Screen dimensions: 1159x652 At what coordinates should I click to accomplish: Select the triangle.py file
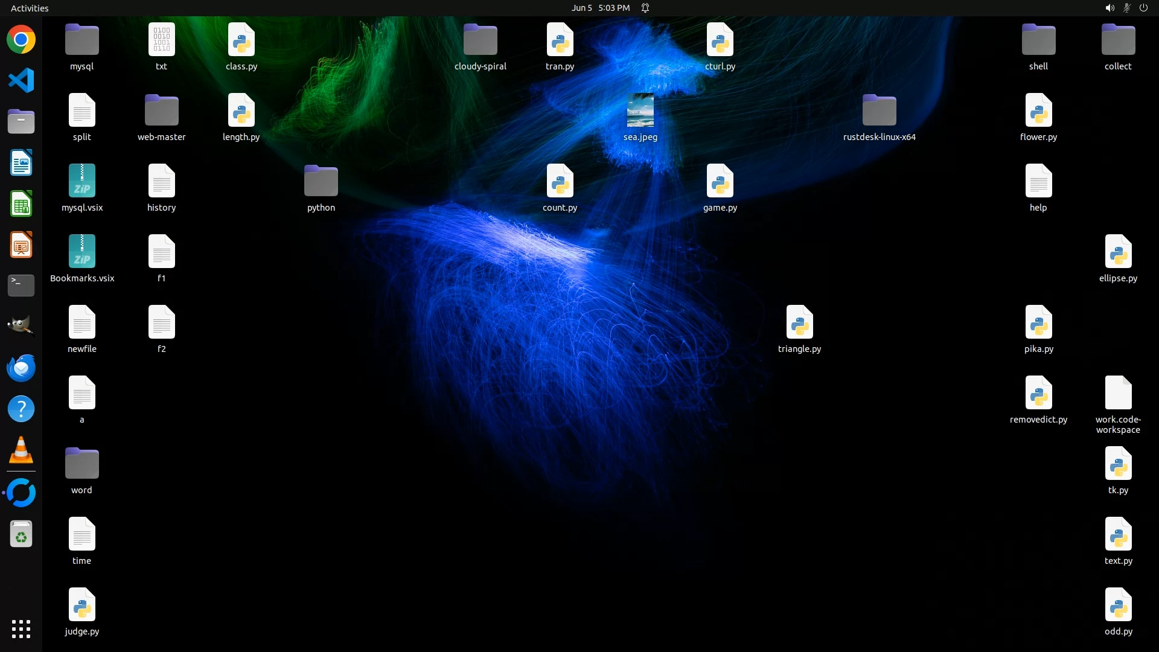click(799, 322)
